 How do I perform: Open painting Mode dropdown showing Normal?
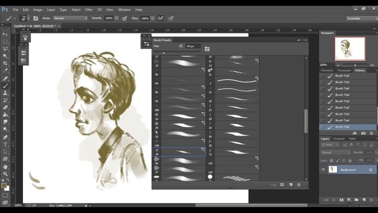pos(70,18)
